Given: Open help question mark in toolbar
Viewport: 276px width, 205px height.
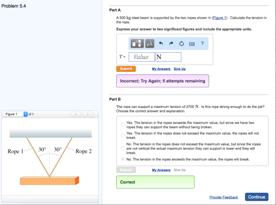Looking at the screenshot, I should tap(202, 43).
